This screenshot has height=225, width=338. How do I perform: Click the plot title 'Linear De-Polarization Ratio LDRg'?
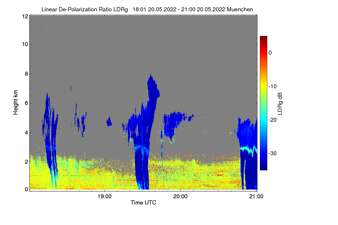tap(84, 10)
